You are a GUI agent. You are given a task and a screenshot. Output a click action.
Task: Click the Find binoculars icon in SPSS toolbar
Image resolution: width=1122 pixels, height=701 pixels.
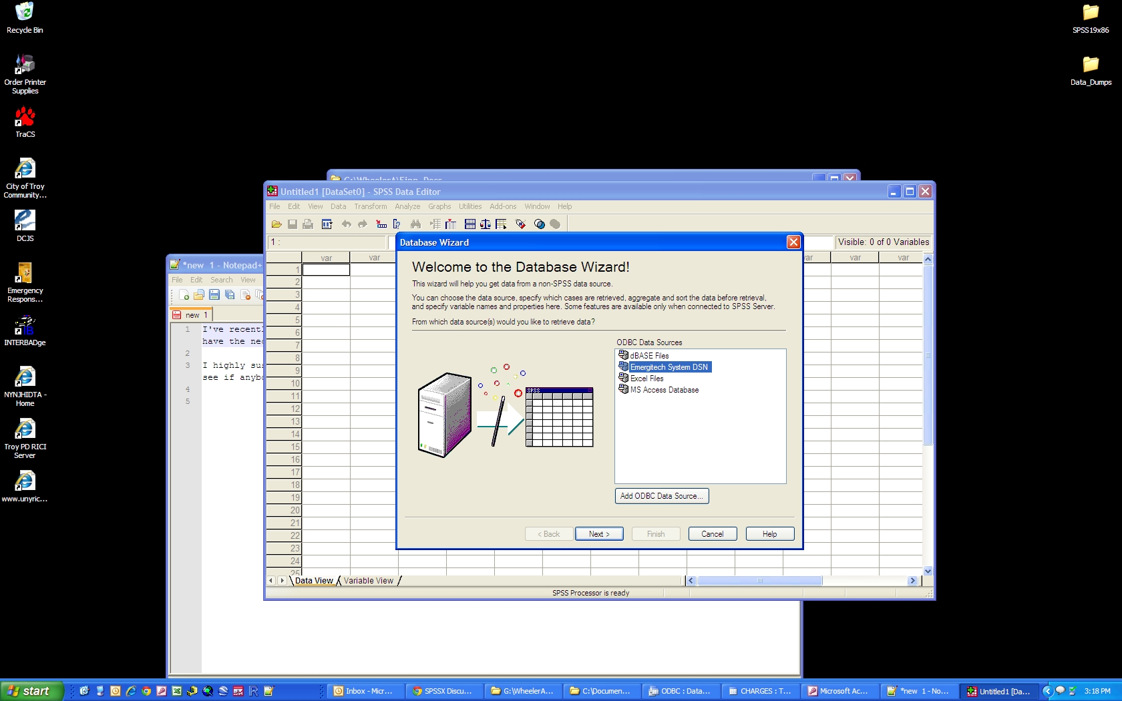coord(415,224)
